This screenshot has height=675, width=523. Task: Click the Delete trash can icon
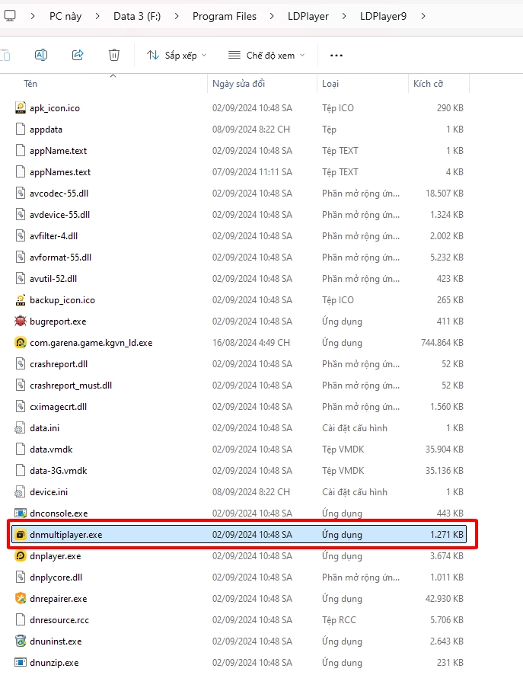(114, 55)
